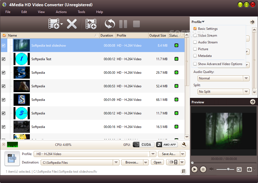Play the preview video

pos(195,169)
